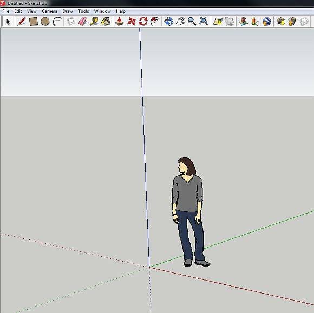Image resolution: width=314 pixels, height=313 pixels.
Task: Choose the Line pencil tool
Action: tap(22, 22)
